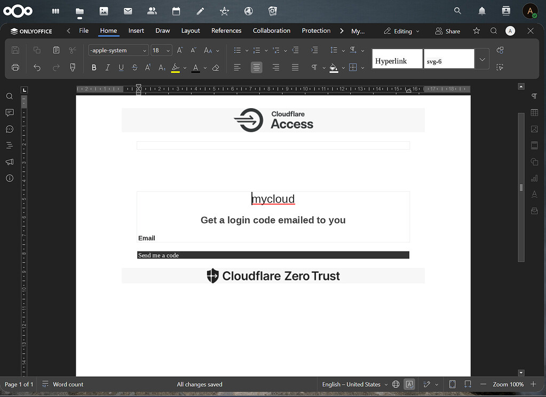The width and height of the screenshot is (546, 397).
Task: Open About info icon in sidebar
Action: tap(10, 179)
